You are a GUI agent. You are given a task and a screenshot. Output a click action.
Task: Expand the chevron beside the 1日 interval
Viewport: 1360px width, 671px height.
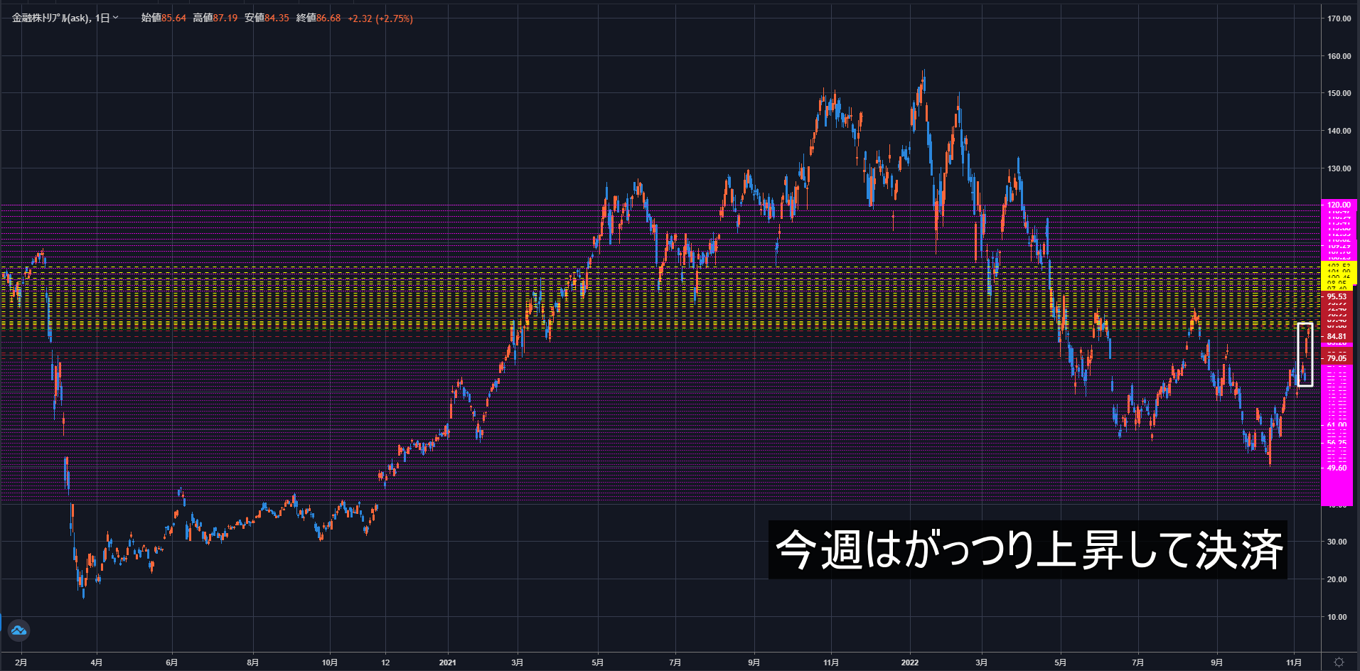[x=116, y=18]
